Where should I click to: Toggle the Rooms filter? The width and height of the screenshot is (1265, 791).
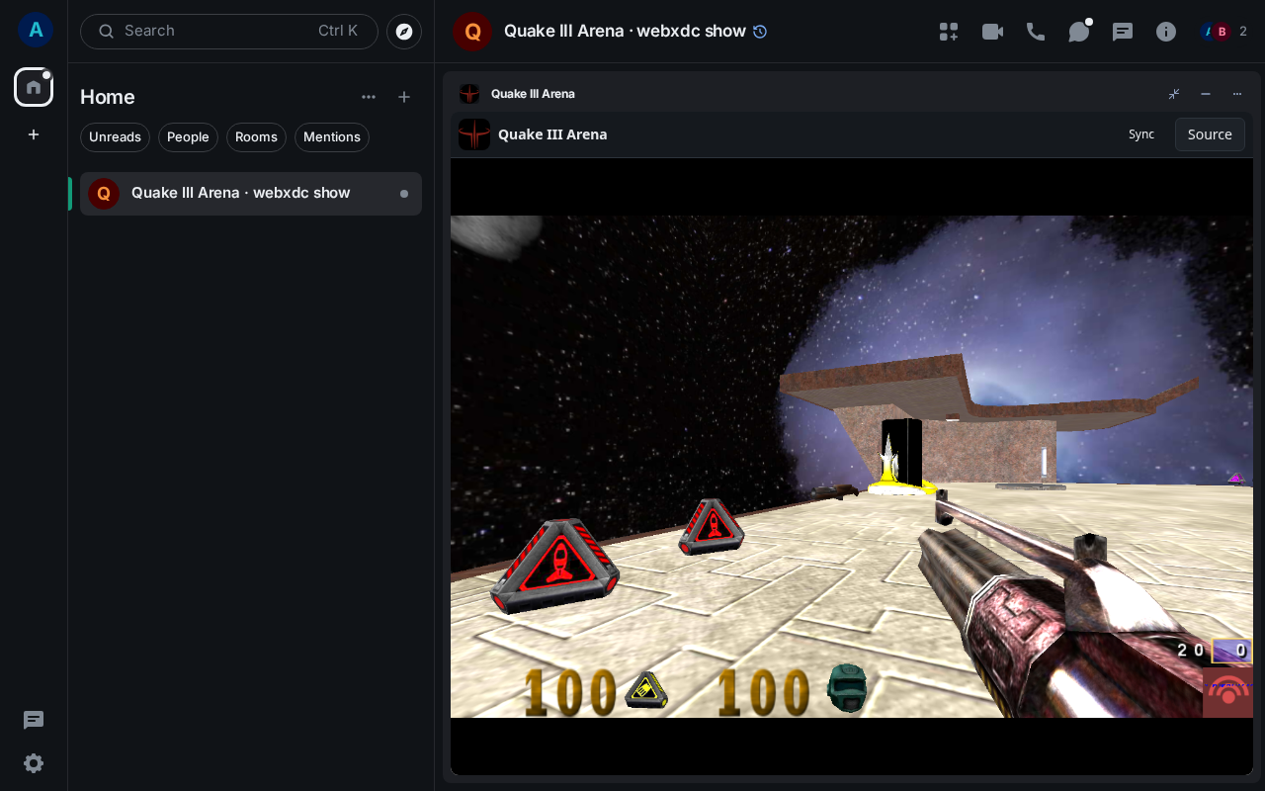point(256,137)
